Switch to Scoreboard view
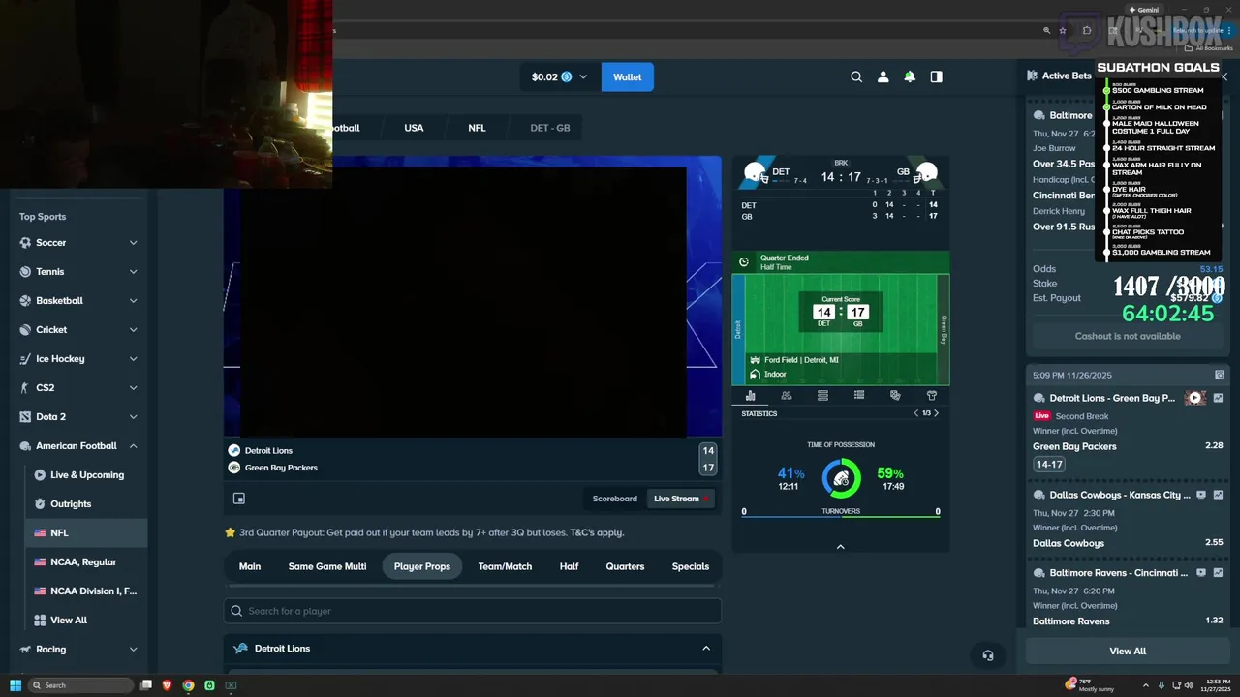This screenshot has width=1240, height=697. [x=615, y=499]
